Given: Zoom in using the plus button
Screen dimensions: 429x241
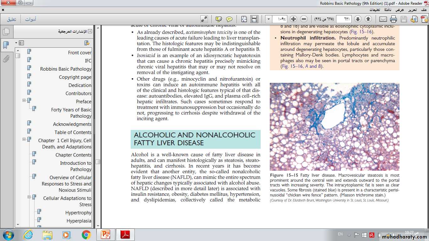Looking at the screenshot, I should pos(293,19).
